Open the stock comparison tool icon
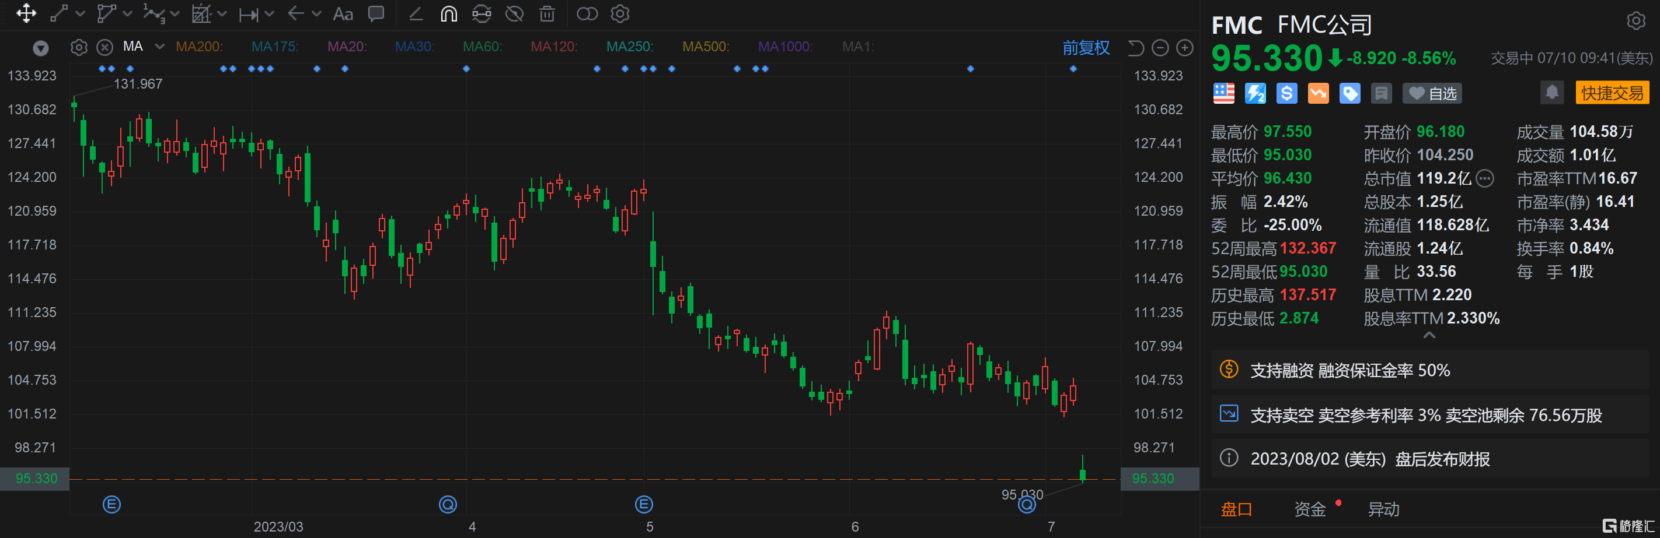Image resolution: width=1660 pixels, height=538 pixels. coord(587,13)
